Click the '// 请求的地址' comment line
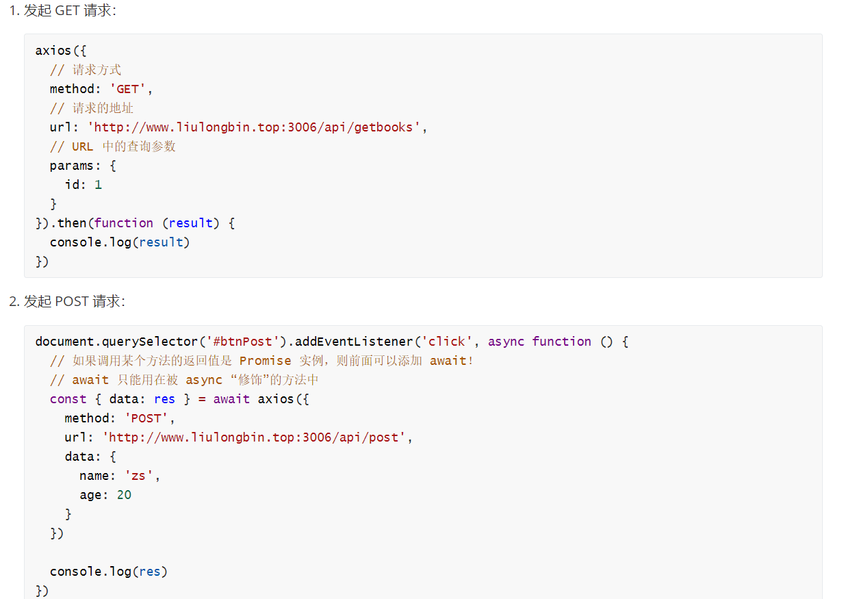This screenshot has width=844, height=599. 92,108
